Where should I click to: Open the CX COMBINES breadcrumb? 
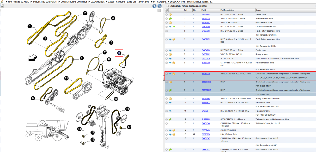click(98, 2)
